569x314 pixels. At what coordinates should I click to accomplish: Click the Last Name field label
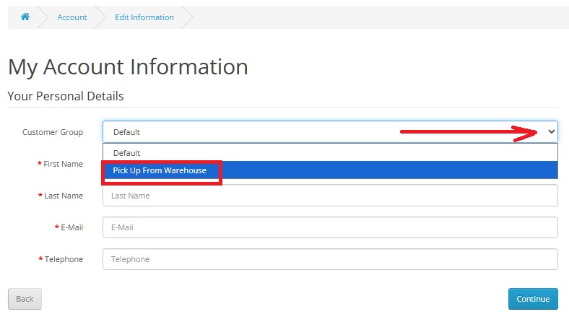click(x=63, y=196)
